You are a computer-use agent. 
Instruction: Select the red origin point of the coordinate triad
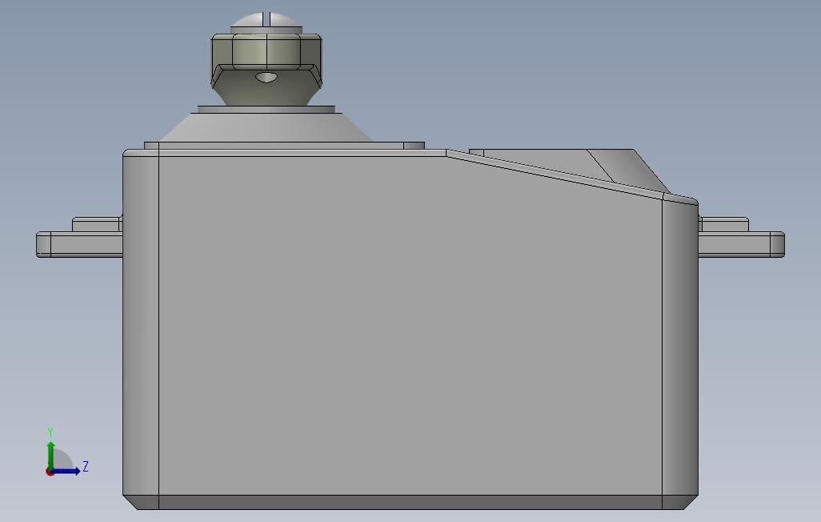pyautogui.click(x=50, y=472)
